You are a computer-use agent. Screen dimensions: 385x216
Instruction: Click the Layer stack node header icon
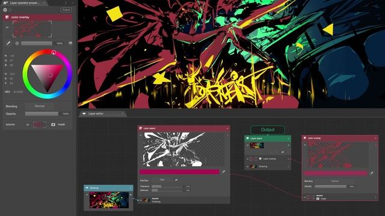[x=247, y=139]
